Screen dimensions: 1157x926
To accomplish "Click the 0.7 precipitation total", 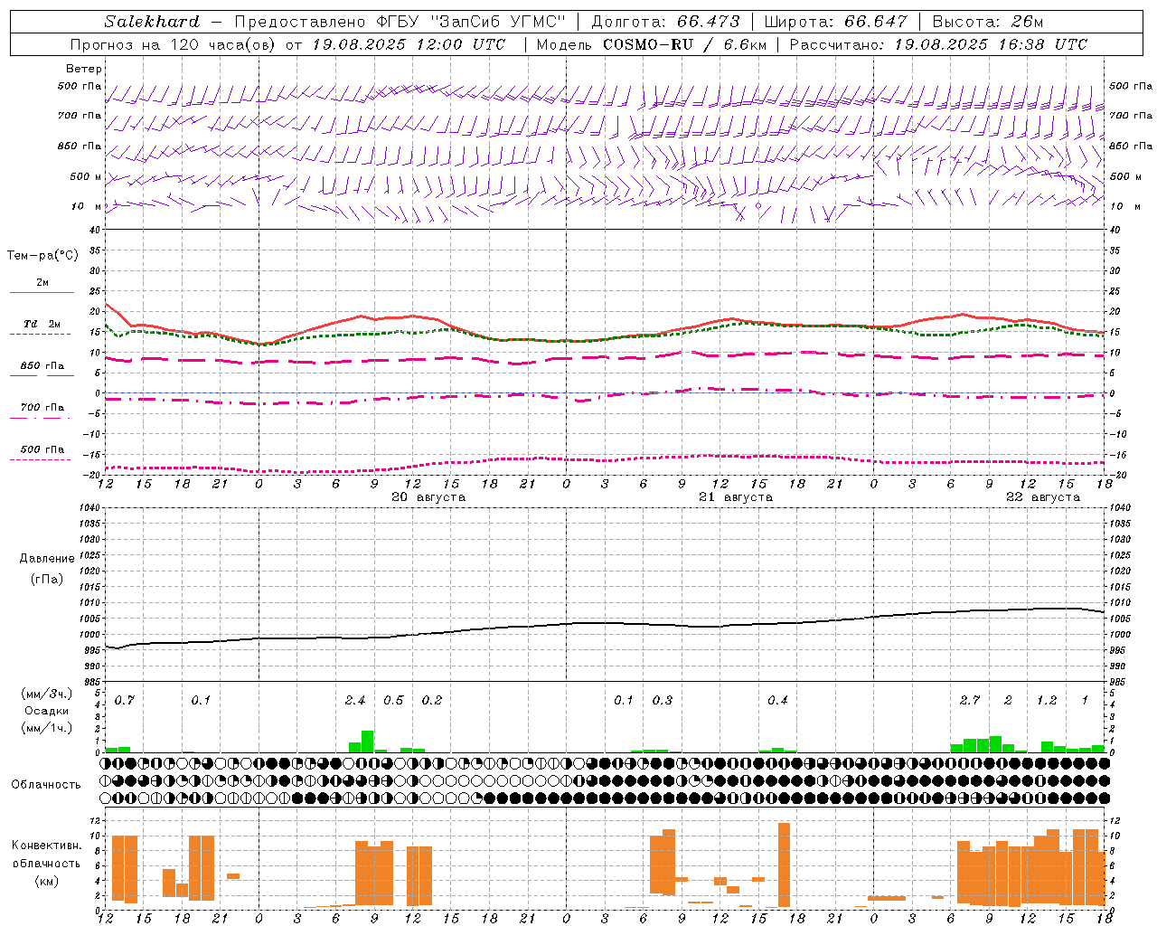I will pyautogui.click(x=124, y=701).
